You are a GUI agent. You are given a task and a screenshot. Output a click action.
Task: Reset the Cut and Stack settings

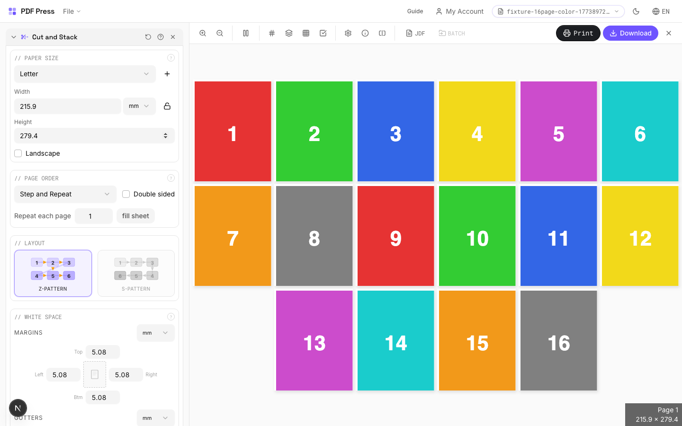coord(148,37)
